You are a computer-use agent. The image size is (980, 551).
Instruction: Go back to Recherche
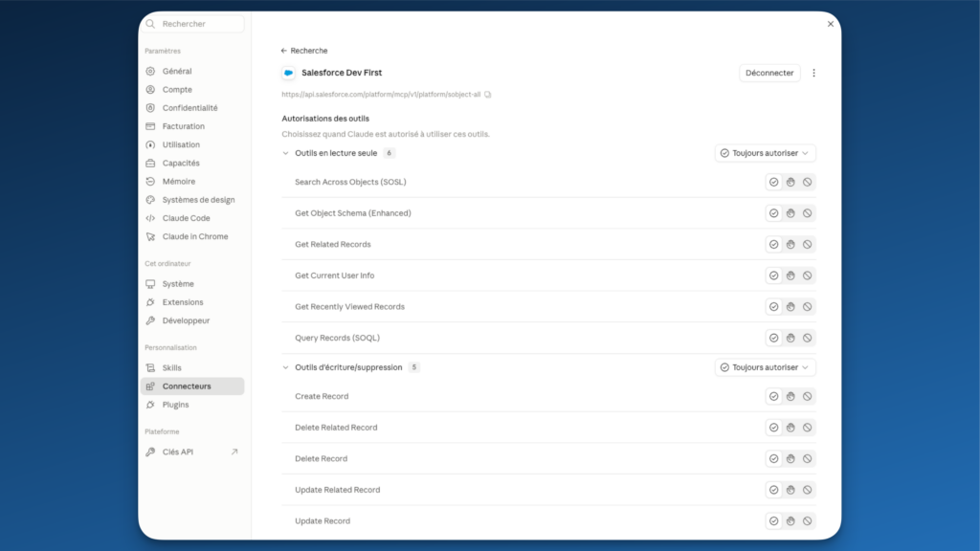click(x=303, y=51)
